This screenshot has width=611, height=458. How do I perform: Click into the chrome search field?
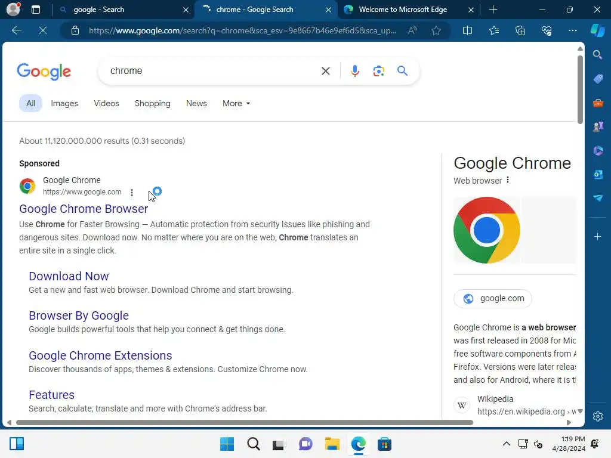[211, 71]
